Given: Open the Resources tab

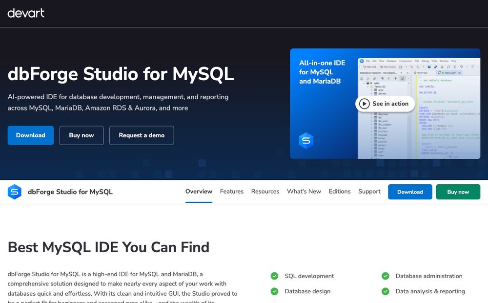Looking at the screenshot, I should [x=265, y=192].
